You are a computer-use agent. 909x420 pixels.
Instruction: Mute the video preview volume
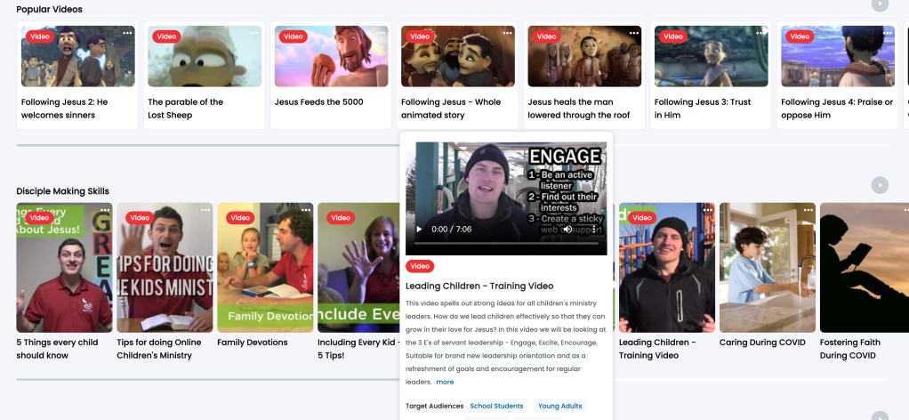click(567, 230)
